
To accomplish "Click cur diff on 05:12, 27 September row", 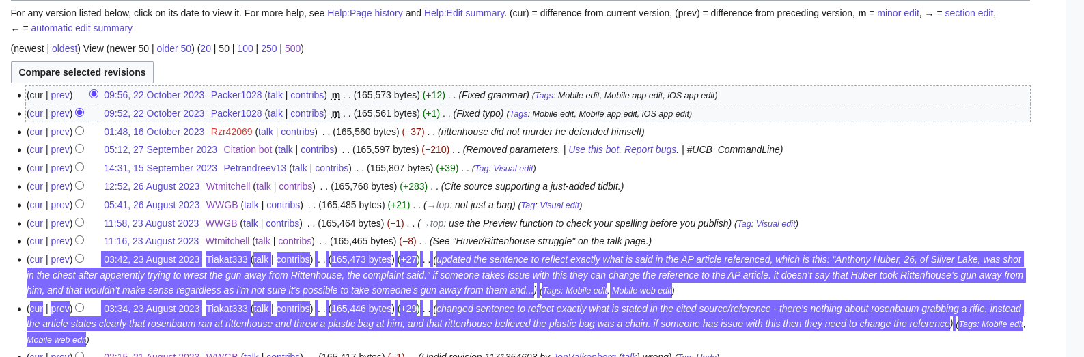I will 36,149.
